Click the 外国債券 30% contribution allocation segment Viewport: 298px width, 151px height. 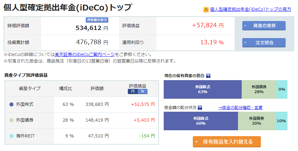(256, 121)
